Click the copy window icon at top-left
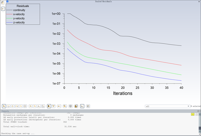 (3, 3)
